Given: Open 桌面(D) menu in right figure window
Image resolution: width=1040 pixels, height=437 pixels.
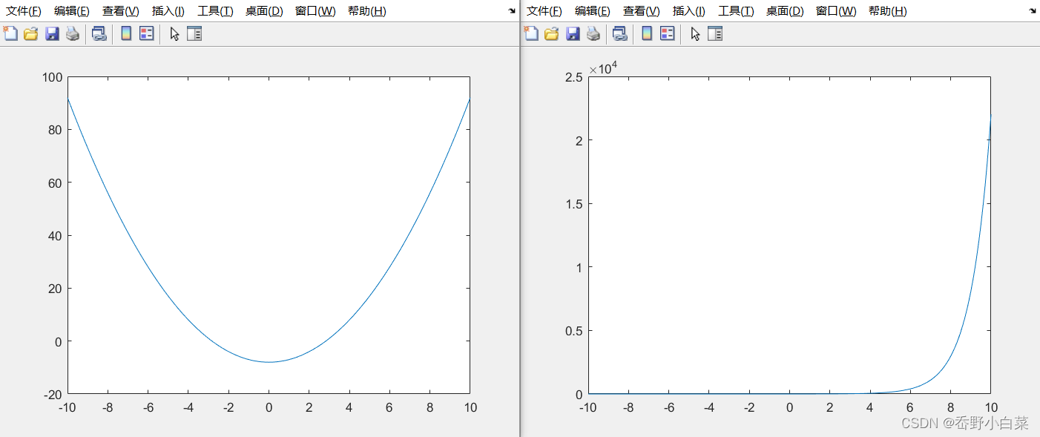Looking at the screenshot, I should 785,11.
